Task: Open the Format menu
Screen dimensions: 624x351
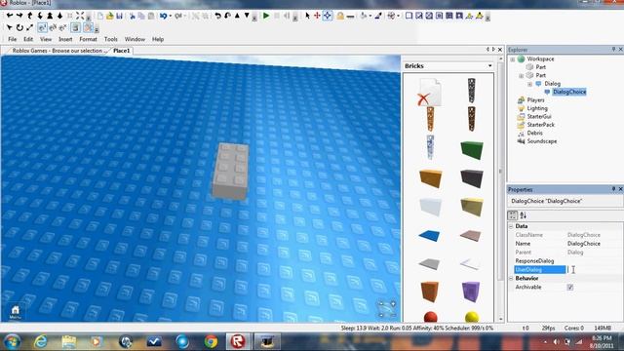Action: coord(88,39)
